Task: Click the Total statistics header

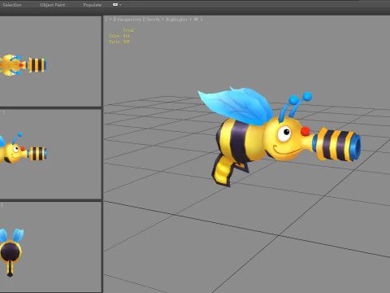Action: click(x=128, y=30)
